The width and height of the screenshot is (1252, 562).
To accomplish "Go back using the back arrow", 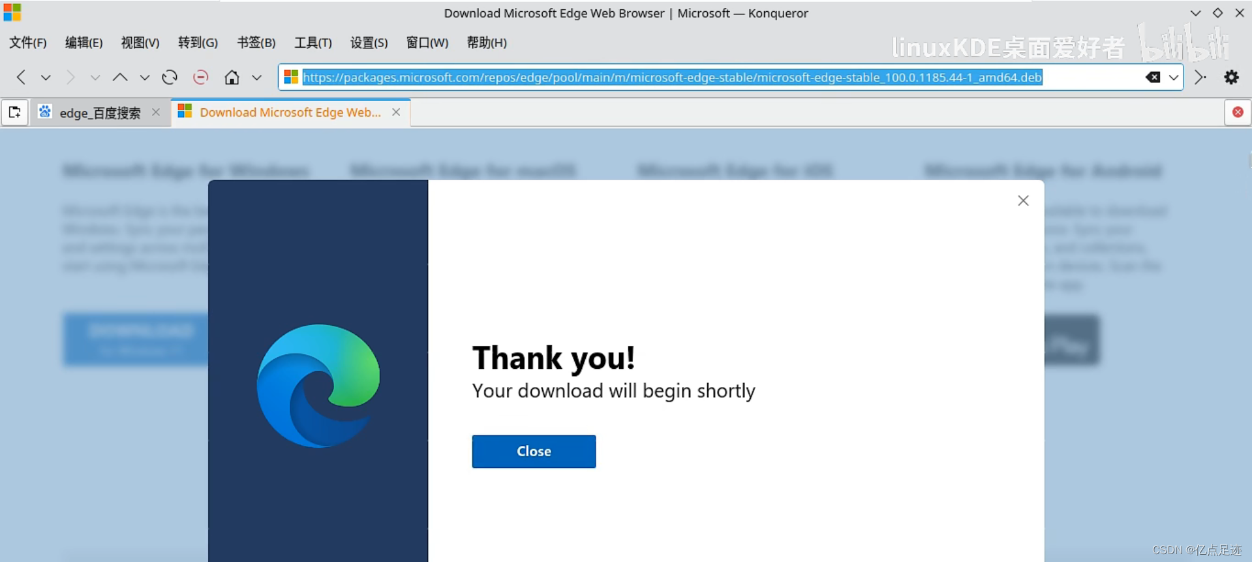I will pyautogui.click(x=21, y=77).
